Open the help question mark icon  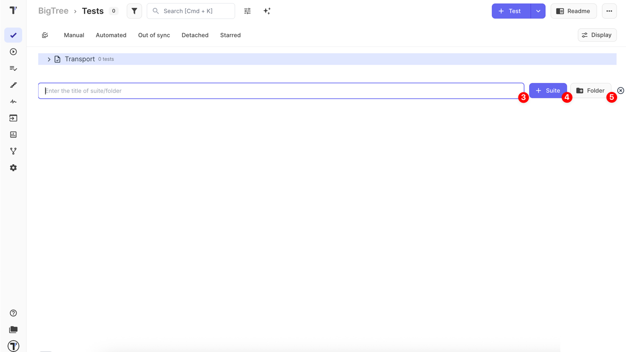coord(13,312)
